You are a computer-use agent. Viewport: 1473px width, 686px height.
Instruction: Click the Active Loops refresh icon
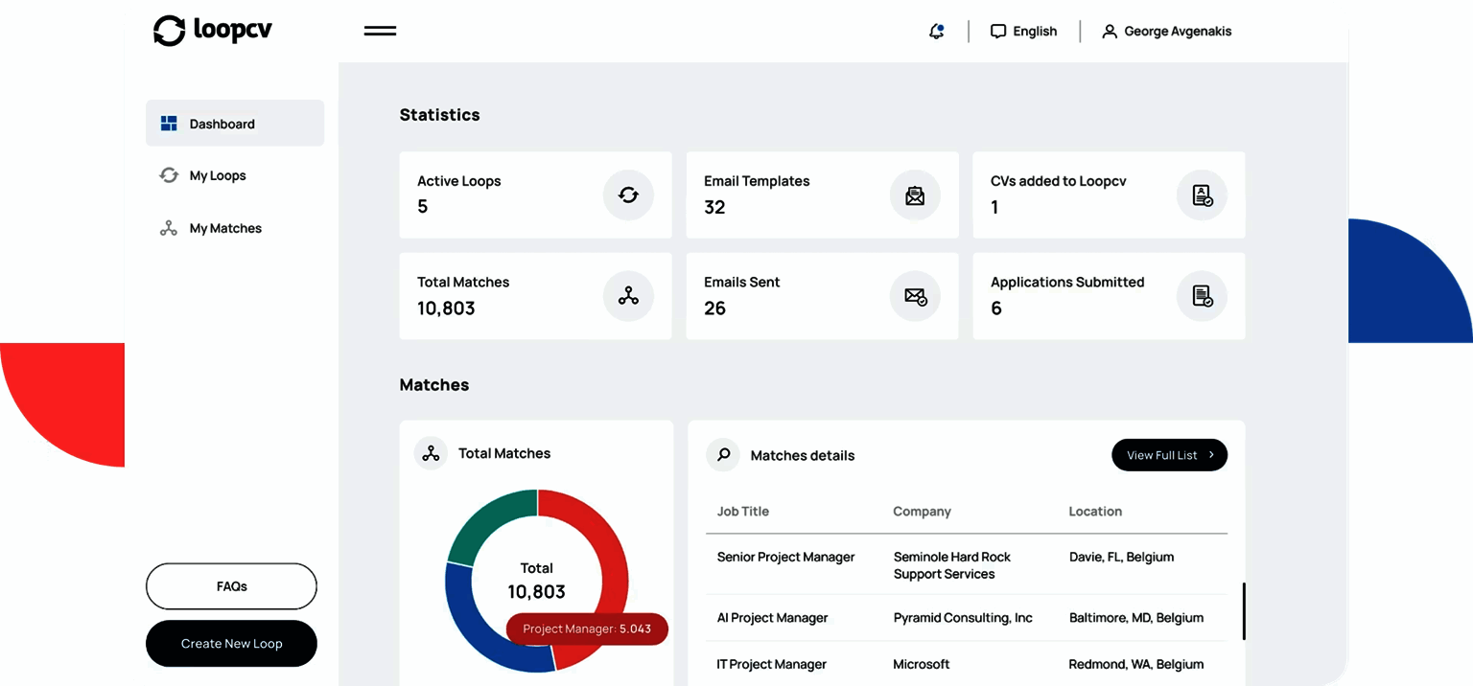point(628,195)
